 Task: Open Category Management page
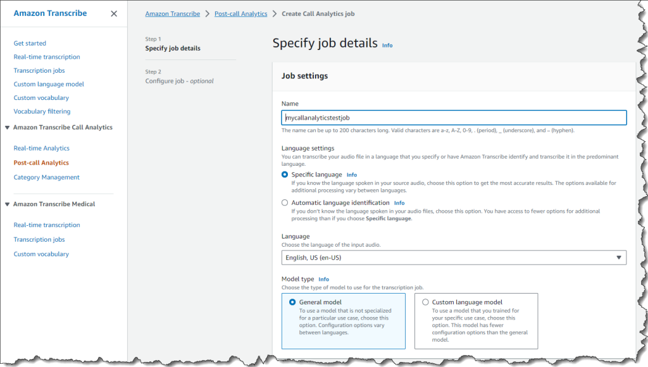(47, 177)
